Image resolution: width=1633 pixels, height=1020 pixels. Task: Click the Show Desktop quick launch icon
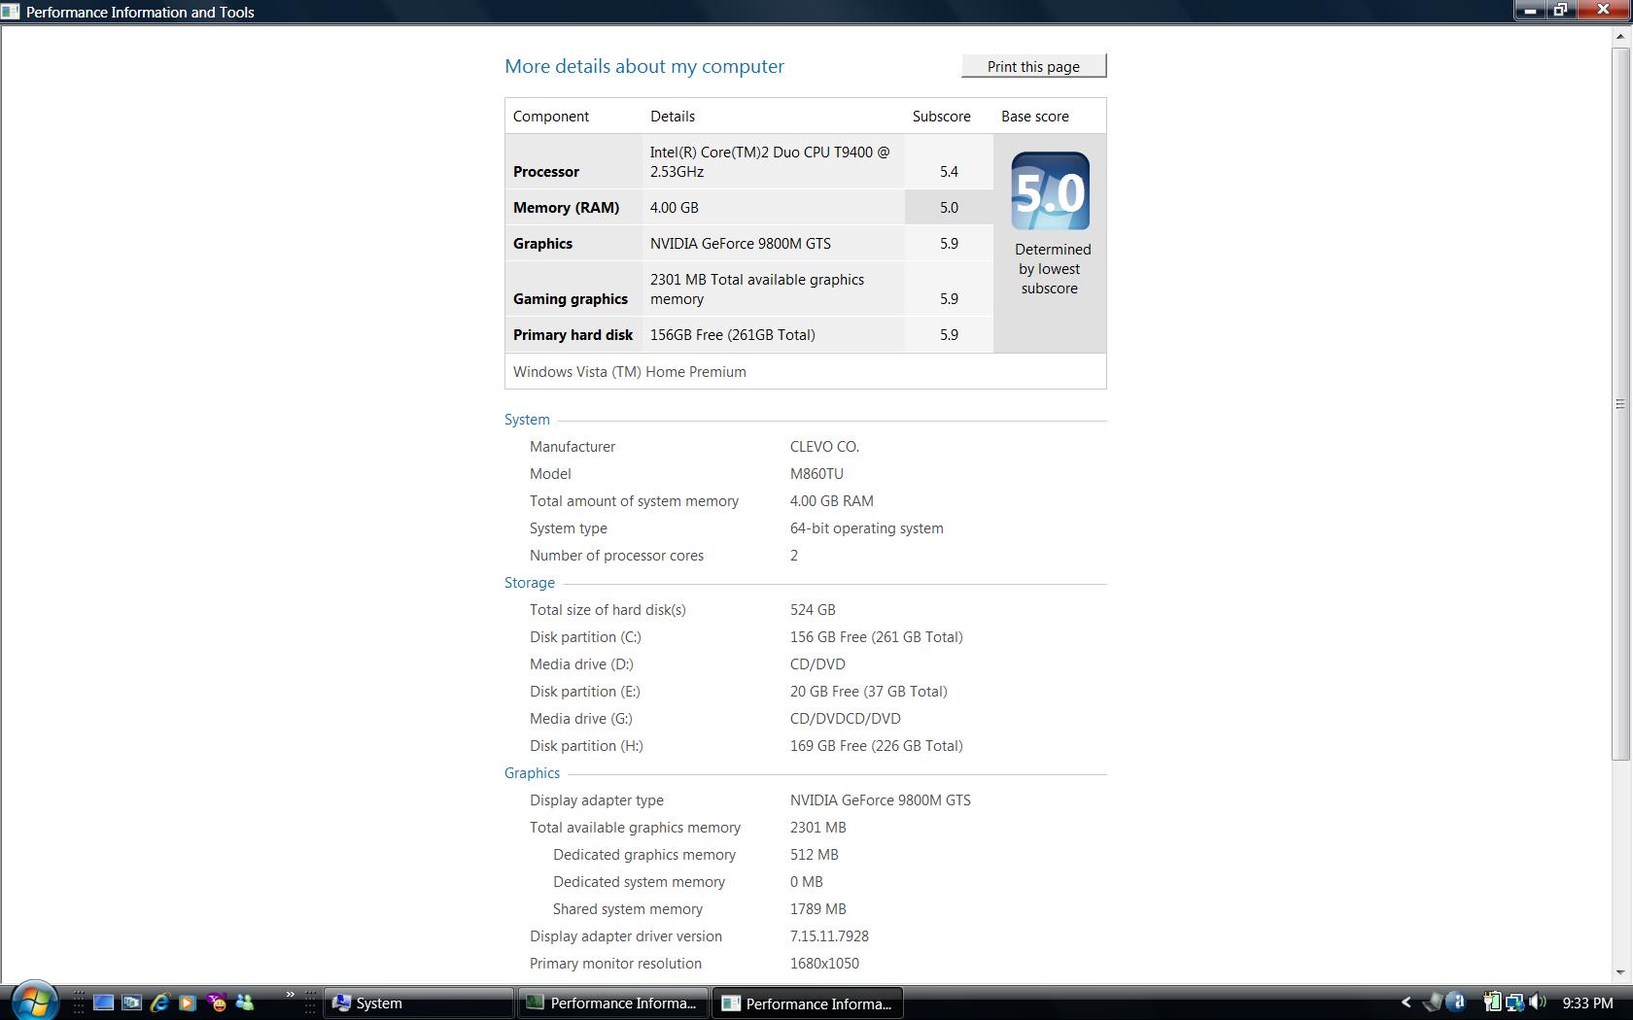(x=104, y=1003)
